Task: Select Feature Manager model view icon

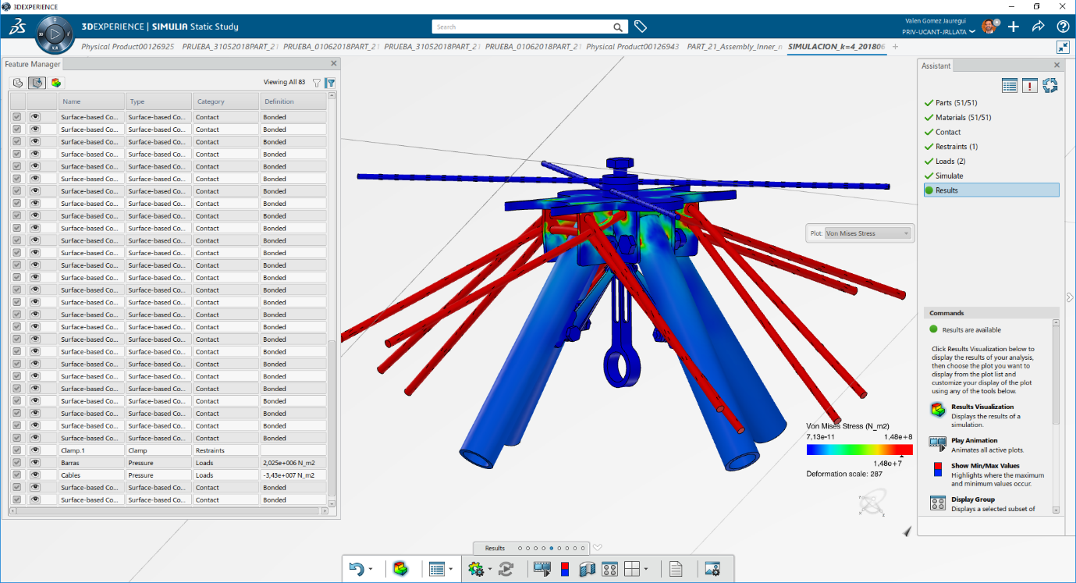Action: point(18,82)
